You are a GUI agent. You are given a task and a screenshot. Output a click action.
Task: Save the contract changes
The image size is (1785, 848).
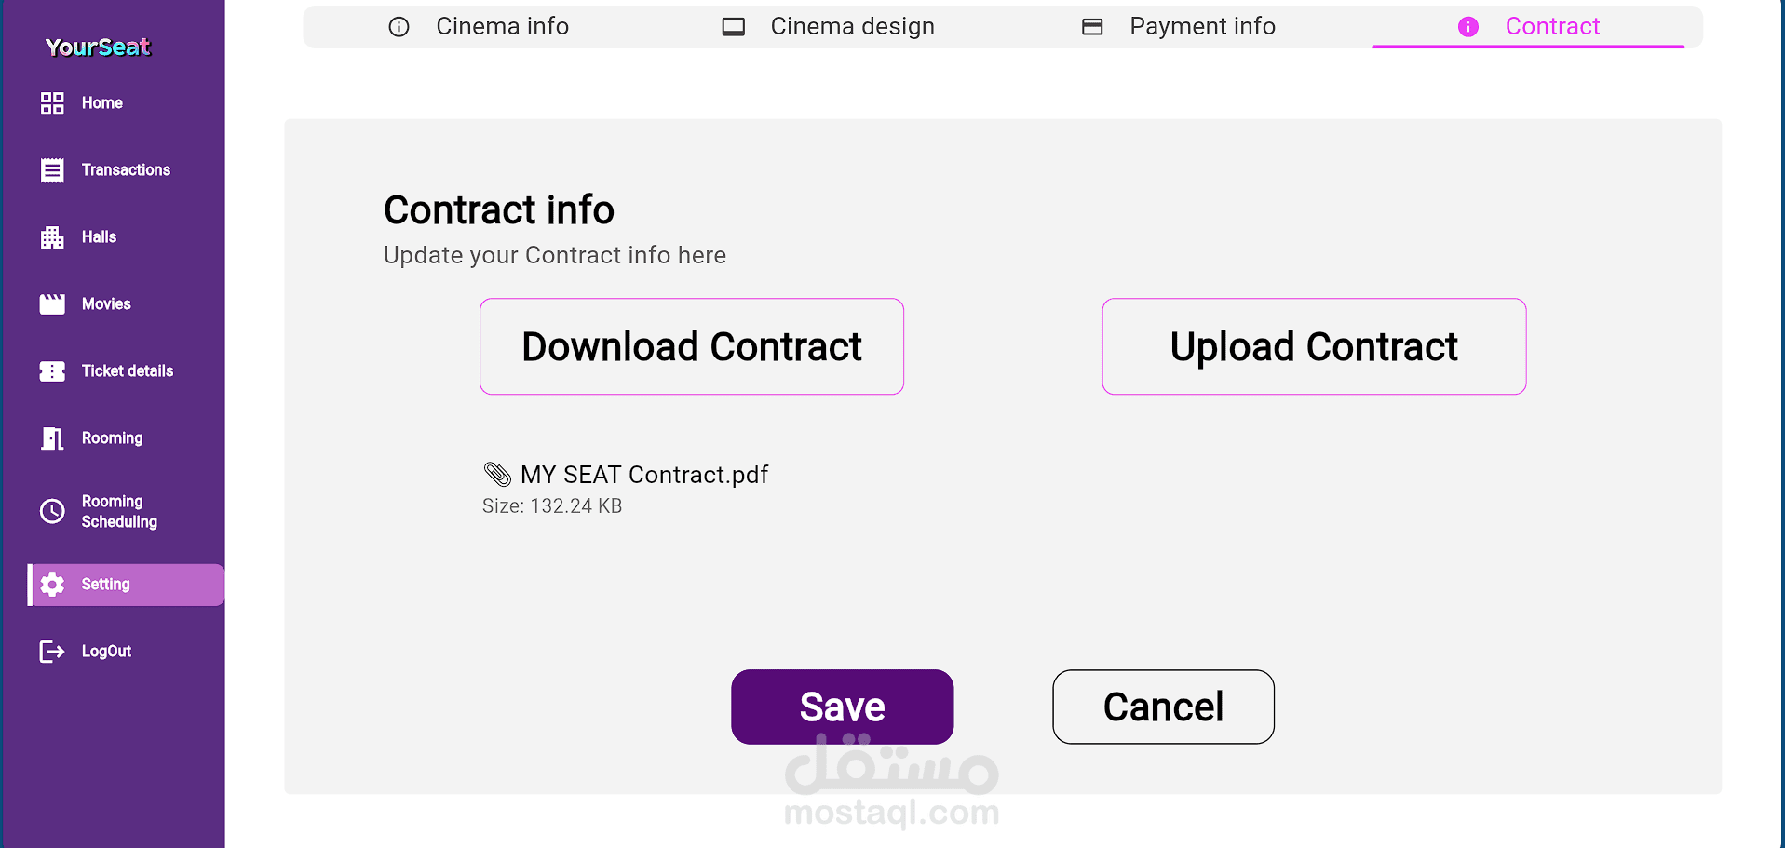pyautogui.click(x=842, y=707)
